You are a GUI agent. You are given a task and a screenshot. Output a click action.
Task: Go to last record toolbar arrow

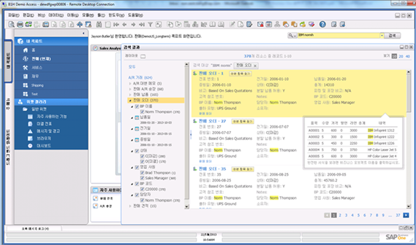pos(142,24)
